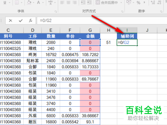Click 金额 cell 108.7282
Viewport: 167px width, 125px height.
pos(90,55)
